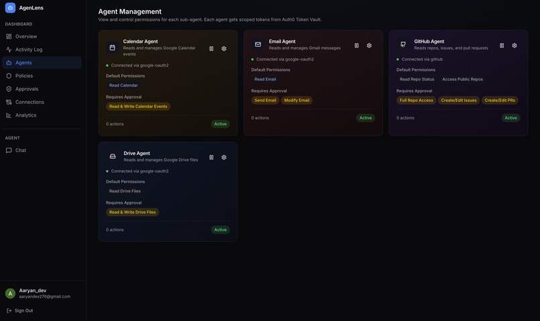Image resolution: width=540 pixels, height=321 pixels.
Task: Navigate to Connections page
Action: click(x=42, y=102)
